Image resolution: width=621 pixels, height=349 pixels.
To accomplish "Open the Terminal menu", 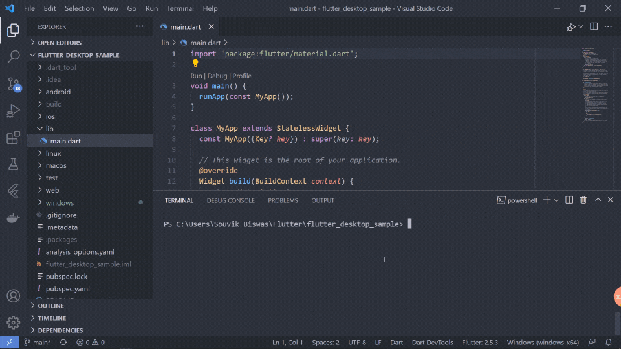I will (180, 8).
